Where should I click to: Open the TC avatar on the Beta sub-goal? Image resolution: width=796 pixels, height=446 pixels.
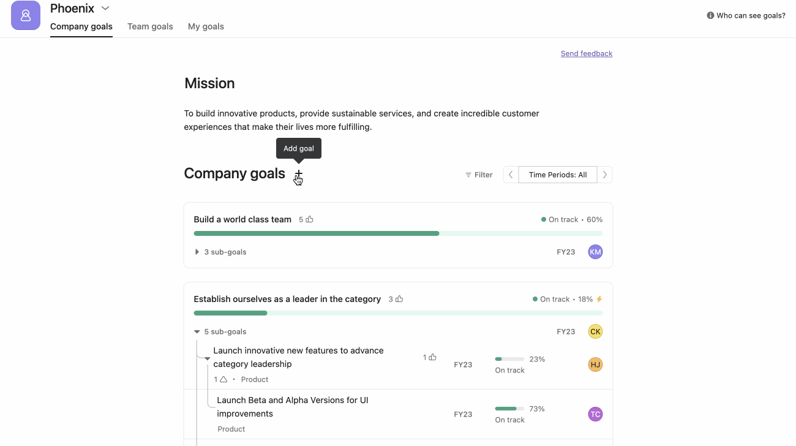click(x=595, y=414)
